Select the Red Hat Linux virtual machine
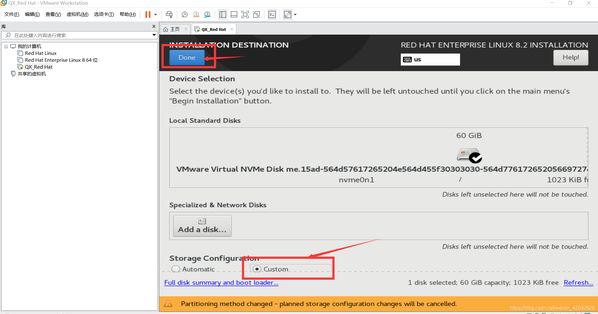The height and width of the screenshot is (314, 598). (x=41, y=53)
